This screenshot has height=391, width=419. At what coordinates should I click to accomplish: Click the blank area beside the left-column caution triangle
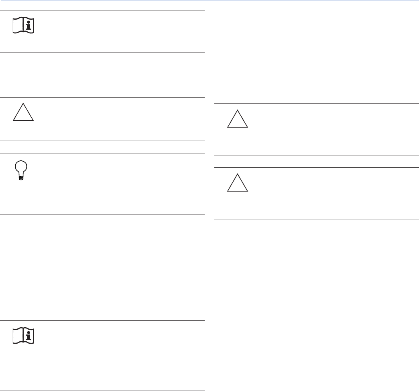coord(120,119)
